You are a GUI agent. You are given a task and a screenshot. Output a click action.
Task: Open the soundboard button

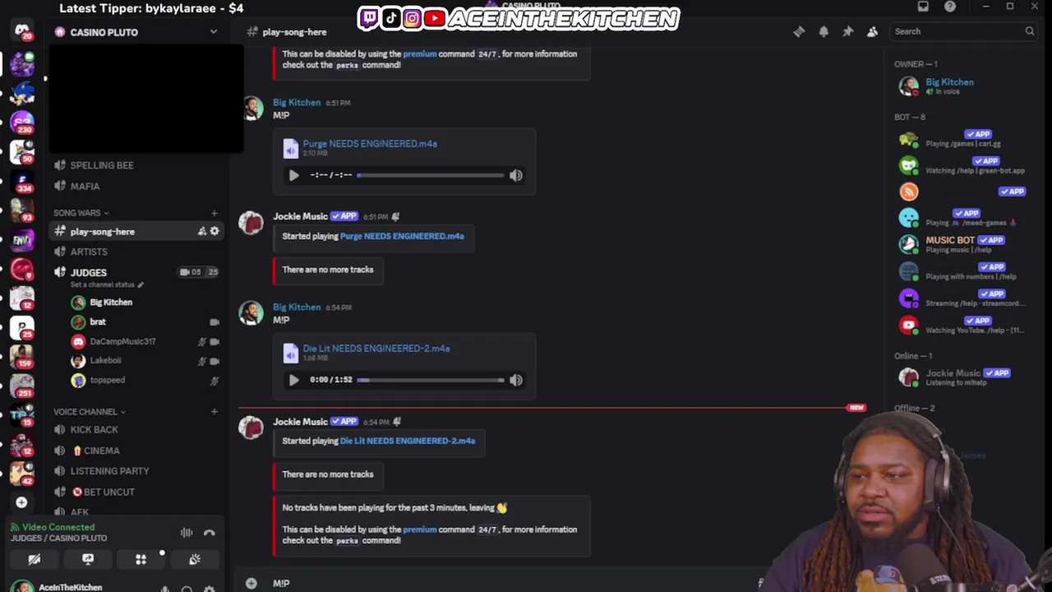tap(195, 559)
